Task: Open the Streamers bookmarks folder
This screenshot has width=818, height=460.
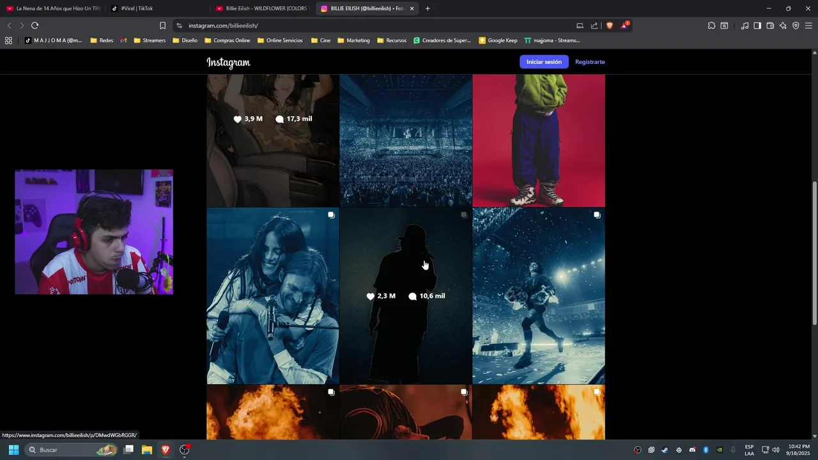Action: point(150,40)
